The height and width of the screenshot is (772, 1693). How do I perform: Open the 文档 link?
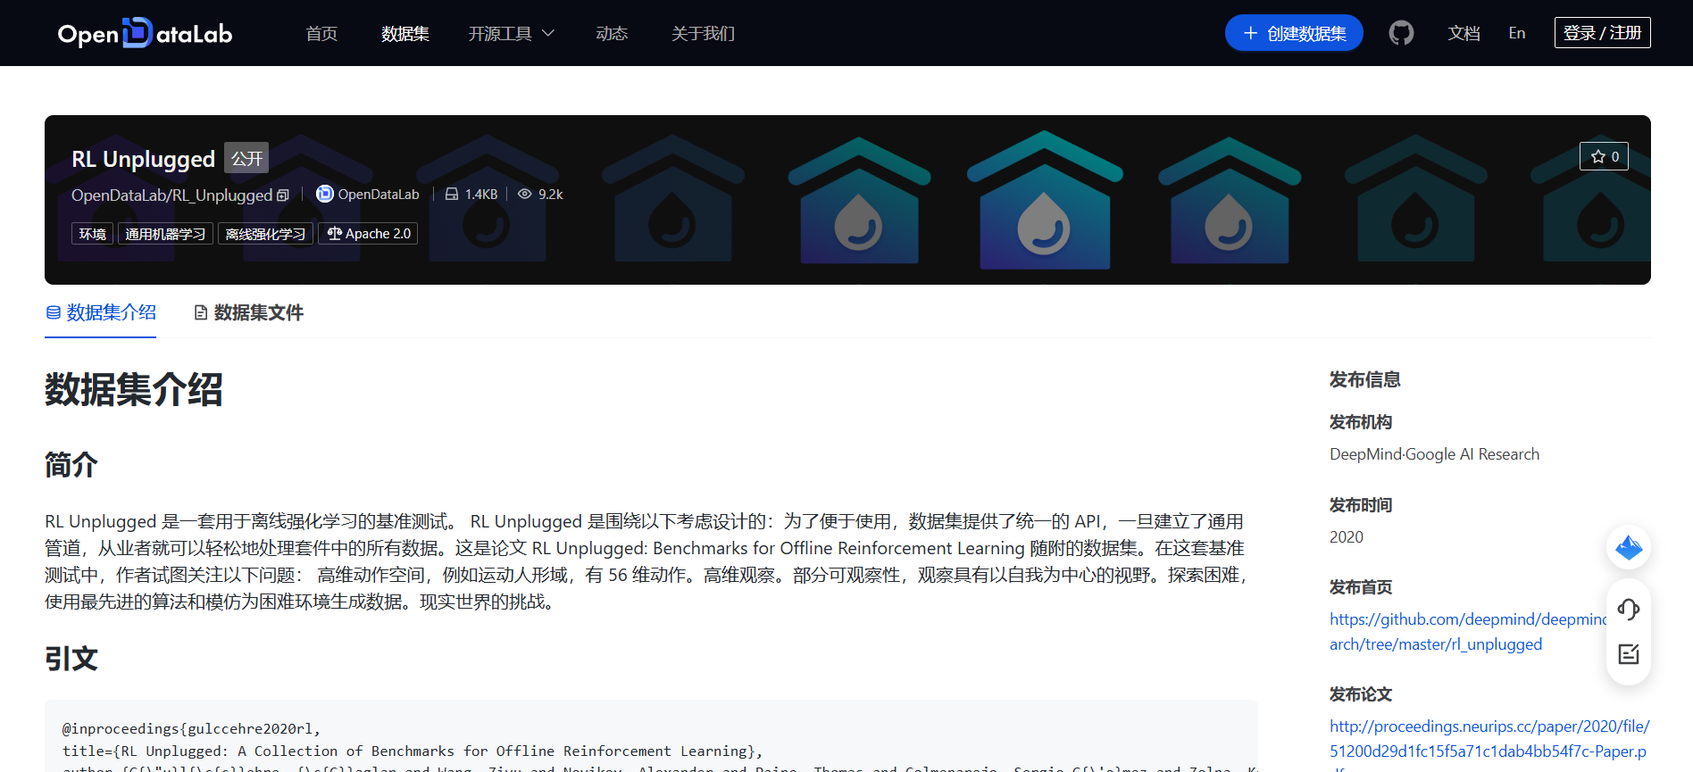[1464, 33]
